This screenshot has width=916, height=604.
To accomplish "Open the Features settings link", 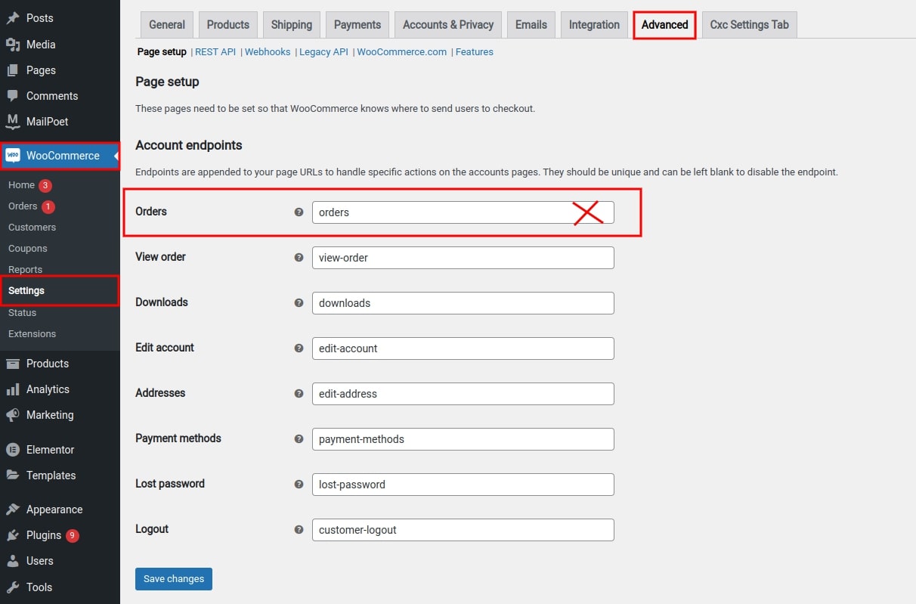I will point(475,52).
